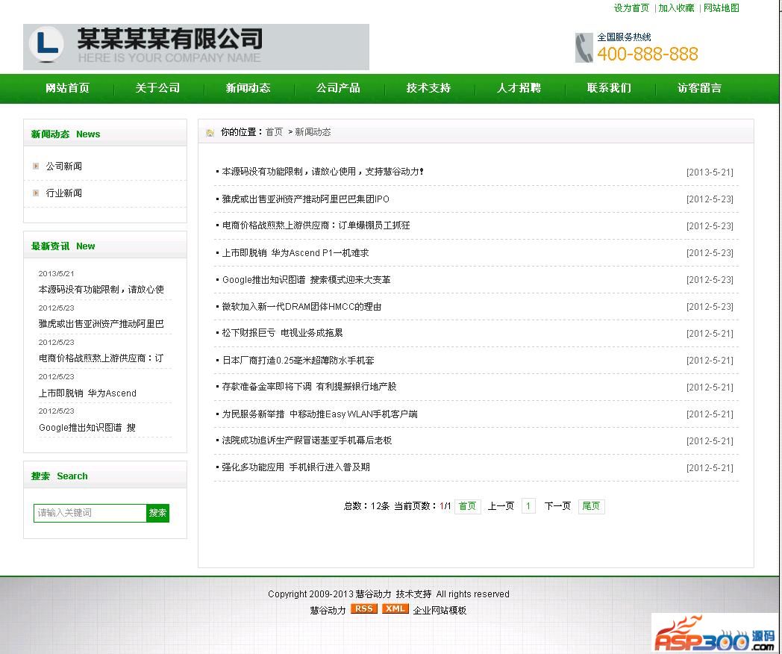Click 设为首页 link at top
782x654 pixels.
[x=631, y=8]
